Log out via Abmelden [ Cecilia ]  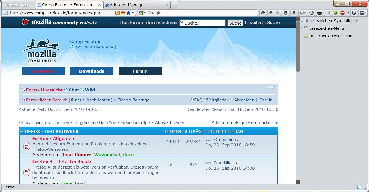tap(255, 100)
